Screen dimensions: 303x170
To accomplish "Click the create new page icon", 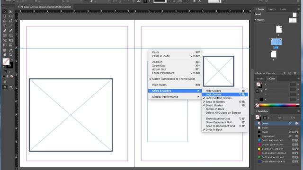I will 290,73.
